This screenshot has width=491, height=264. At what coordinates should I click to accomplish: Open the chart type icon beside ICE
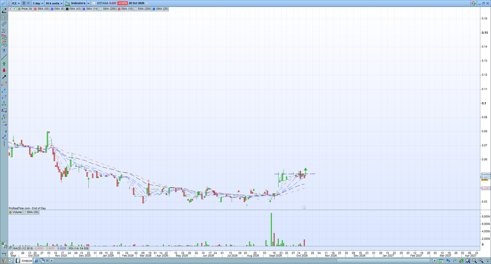pyautogui.click(x=3, y=3)
